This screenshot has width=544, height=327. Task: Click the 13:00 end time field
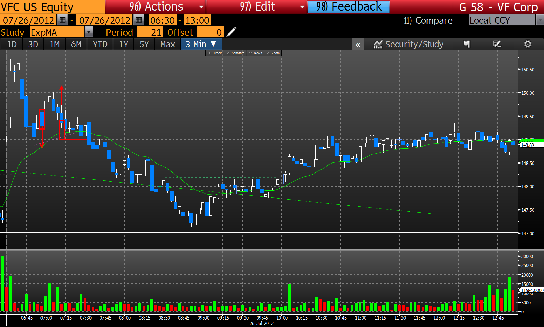click(197, 20)
